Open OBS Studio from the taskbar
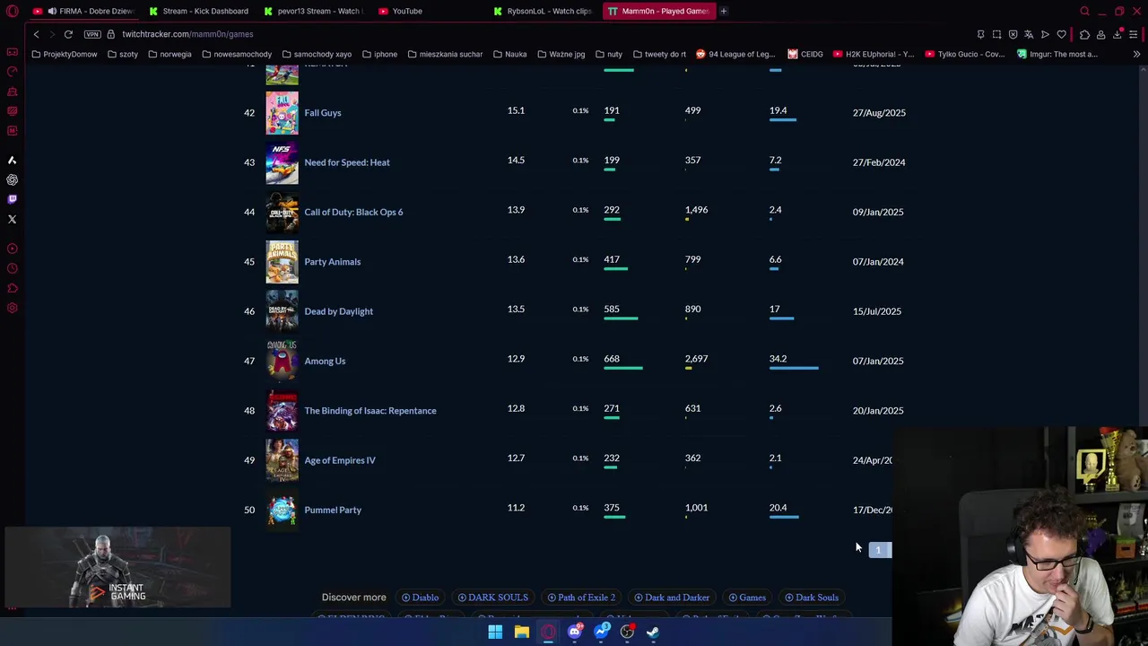Screen dimensions: 1148x646 pyautogui.click(x=627, y=632)
